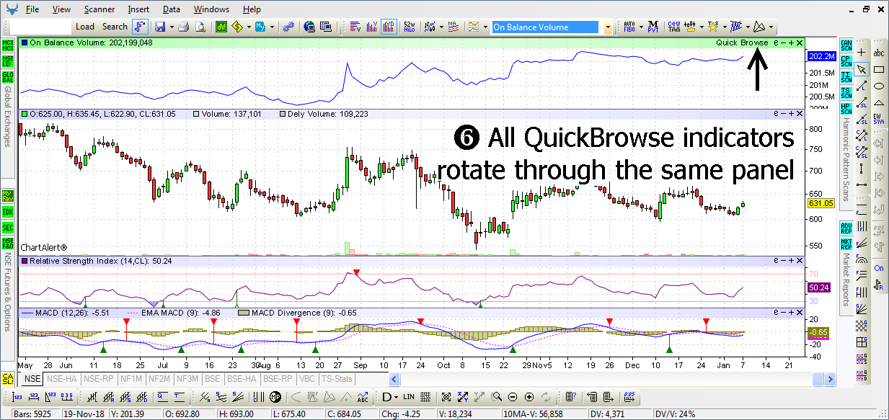The width and height of the screenshot is (889, 420).
Task: Switch to the NSE-HA tab
Action: [x=61, y=378]
